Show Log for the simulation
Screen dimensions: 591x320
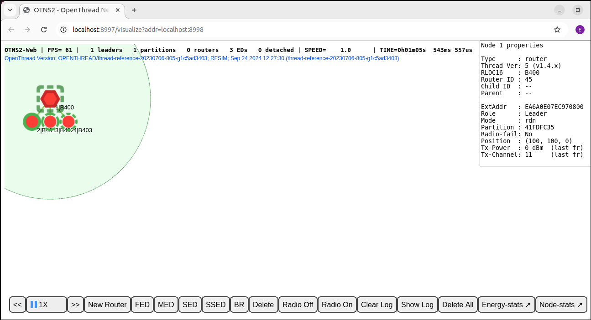(x=417, y=304)
